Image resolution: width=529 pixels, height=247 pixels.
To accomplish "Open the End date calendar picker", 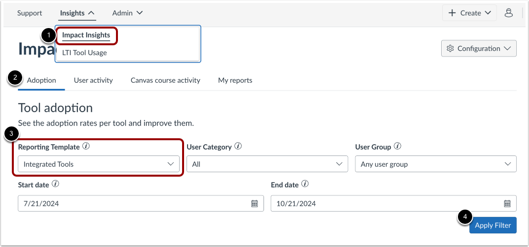I will pyautogui.click(x=507, y=204).
